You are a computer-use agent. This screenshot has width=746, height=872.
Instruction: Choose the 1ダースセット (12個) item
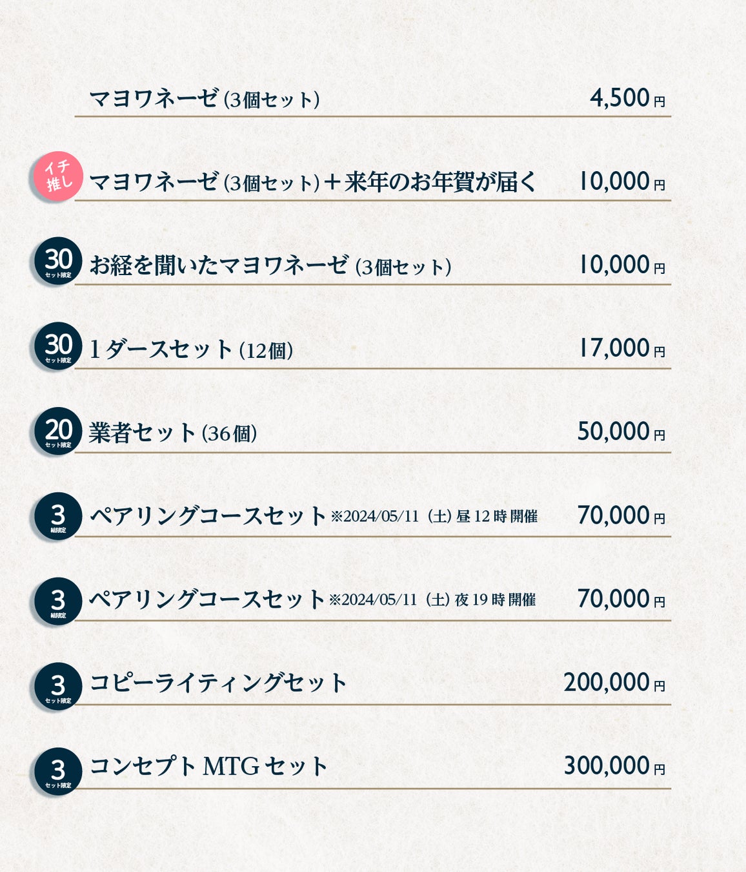point(191,349)
